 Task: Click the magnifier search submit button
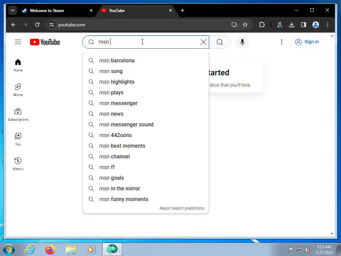220,42
